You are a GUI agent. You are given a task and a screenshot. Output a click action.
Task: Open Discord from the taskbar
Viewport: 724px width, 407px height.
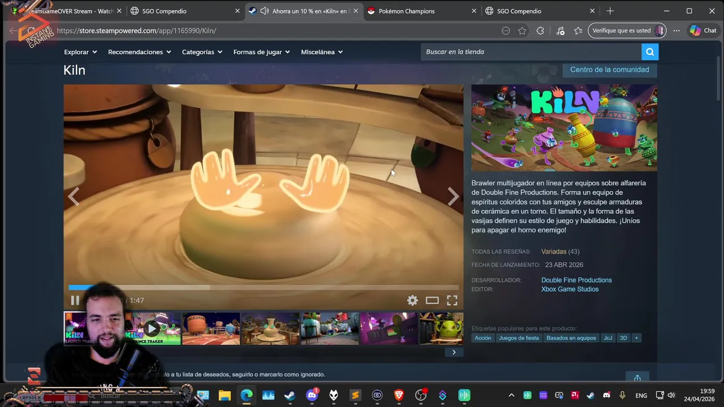coord(312,395)
